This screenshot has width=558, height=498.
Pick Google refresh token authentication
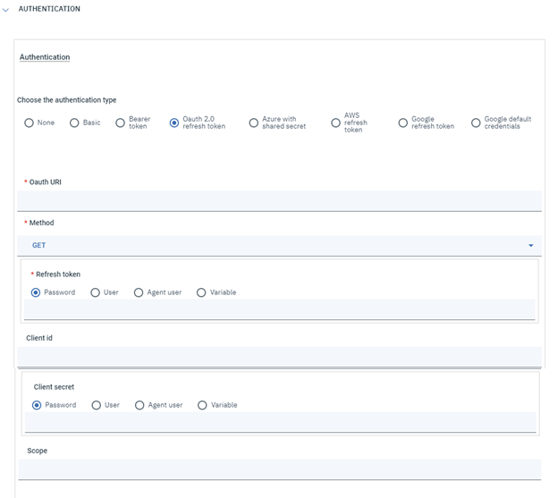point(403,123)
